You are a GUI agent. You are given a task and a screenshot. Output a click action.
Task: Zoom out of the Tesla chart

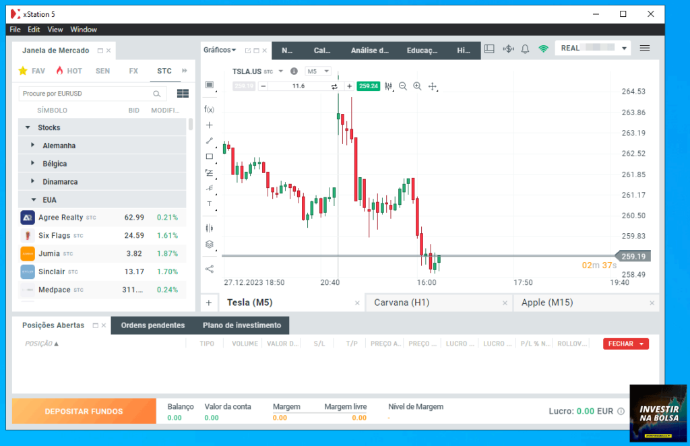tap(403, 86)
